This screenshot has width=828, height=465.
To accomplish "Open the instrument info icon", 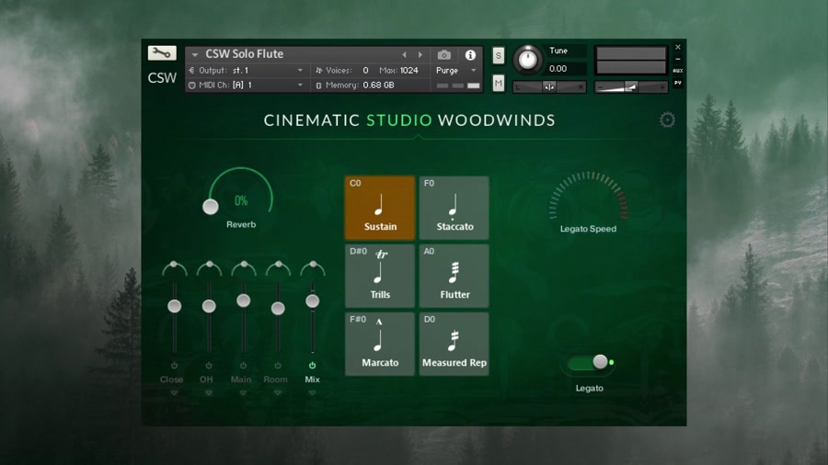I will click(x=470, y=55).
